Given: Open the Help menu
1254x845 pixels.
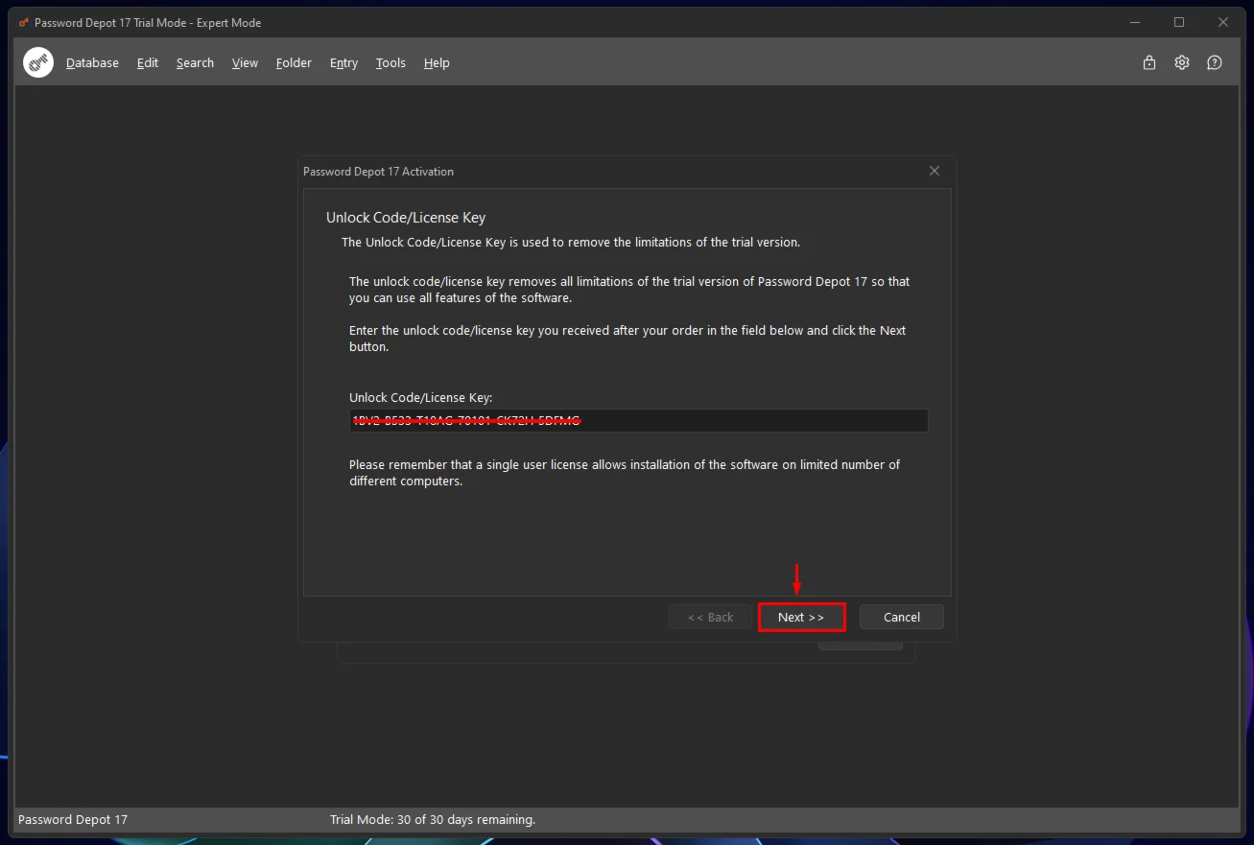Looking at the screenshot, I should click(437, 62).
